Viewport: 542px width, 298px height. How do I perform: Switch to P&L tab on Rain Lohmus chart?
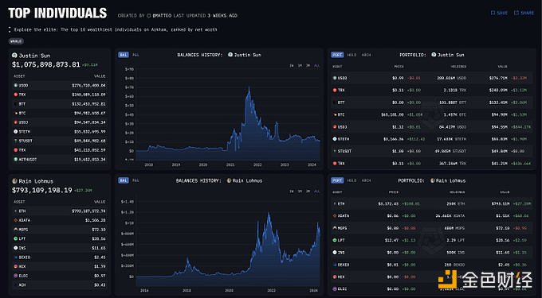click(x=136, y=180)
